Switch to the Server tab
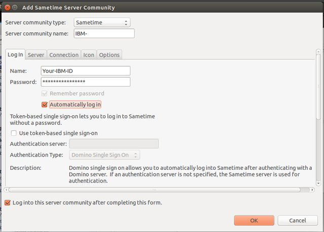This screenshot has width=324, height=232. point(36,55)
